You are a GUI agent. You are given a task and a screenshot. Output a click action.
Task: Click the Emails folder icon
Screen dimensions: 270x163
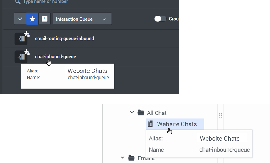coord(131,158)
